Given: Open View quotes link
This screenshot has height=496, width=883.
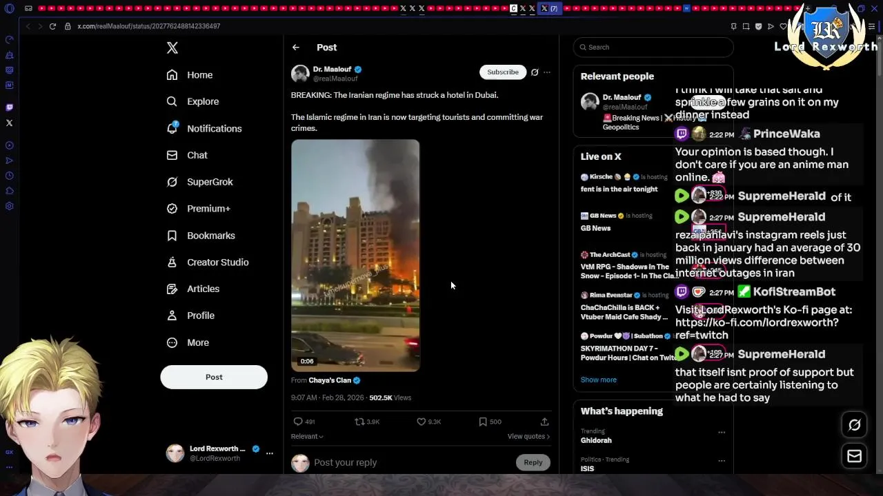Looking at the screenshot, I should pos(528,436).
